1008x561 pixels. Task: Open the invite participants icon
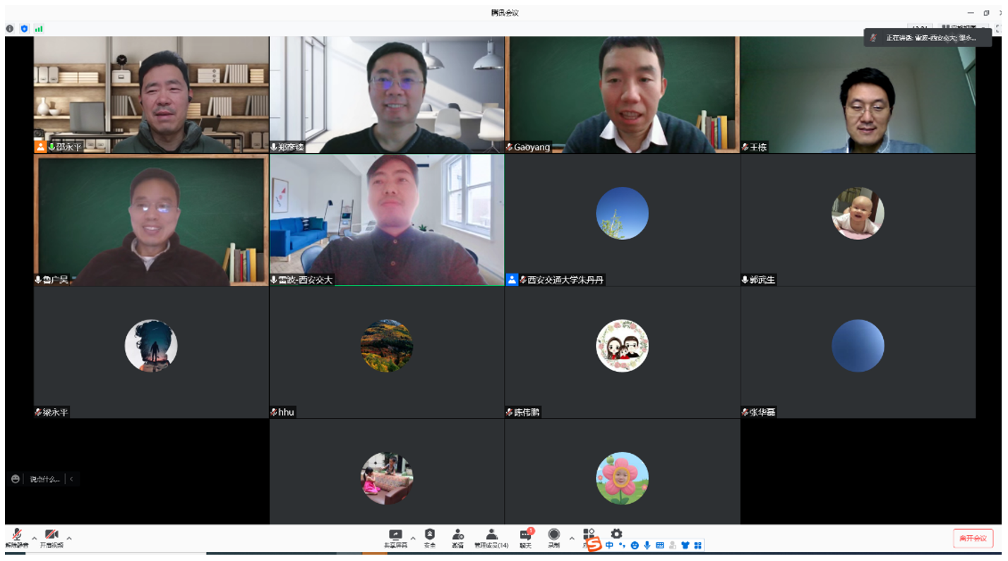coord(457,536)
